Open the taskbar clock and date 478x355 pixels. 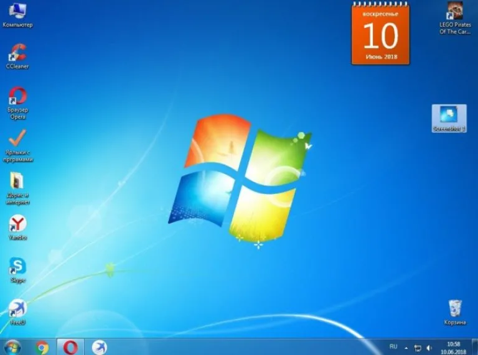click(453, 348)
